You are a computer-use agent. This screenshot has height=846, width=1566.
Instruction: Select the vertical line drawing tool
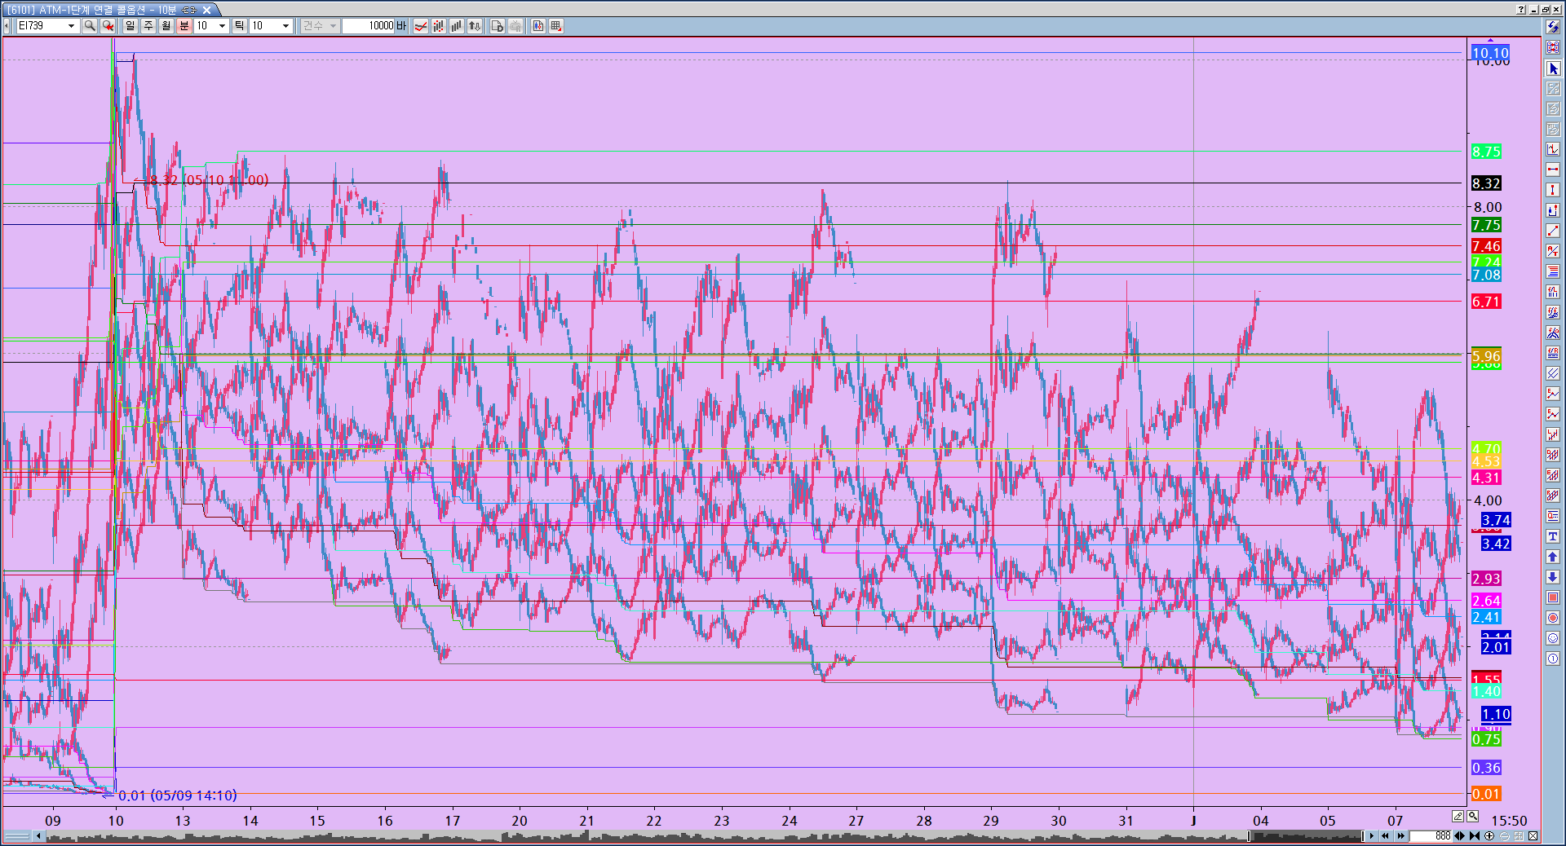coord(1553,190)
